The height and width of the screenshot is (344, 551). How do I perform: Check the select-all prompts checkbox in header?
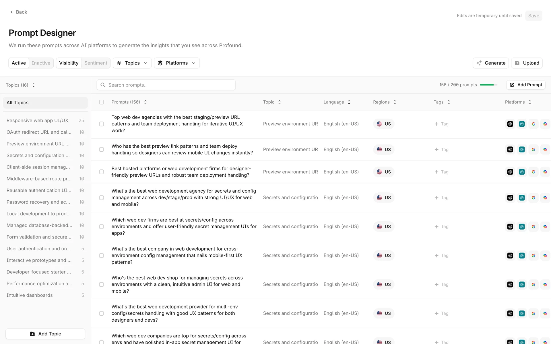pos(102,102)
